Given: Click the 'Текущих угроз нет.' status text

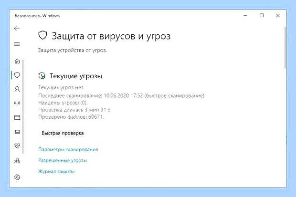Looking at the screenshot, I should coord(61,88).
